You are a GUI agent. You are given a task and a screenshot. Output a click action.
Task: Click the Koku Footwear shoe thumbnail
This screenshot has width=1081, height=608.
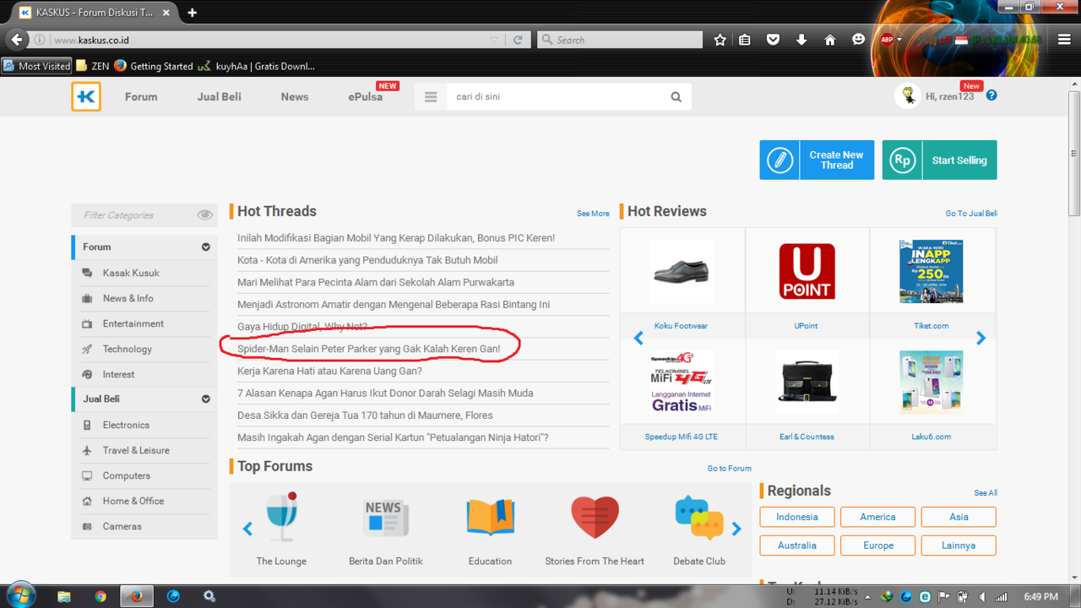click(682, 272)
